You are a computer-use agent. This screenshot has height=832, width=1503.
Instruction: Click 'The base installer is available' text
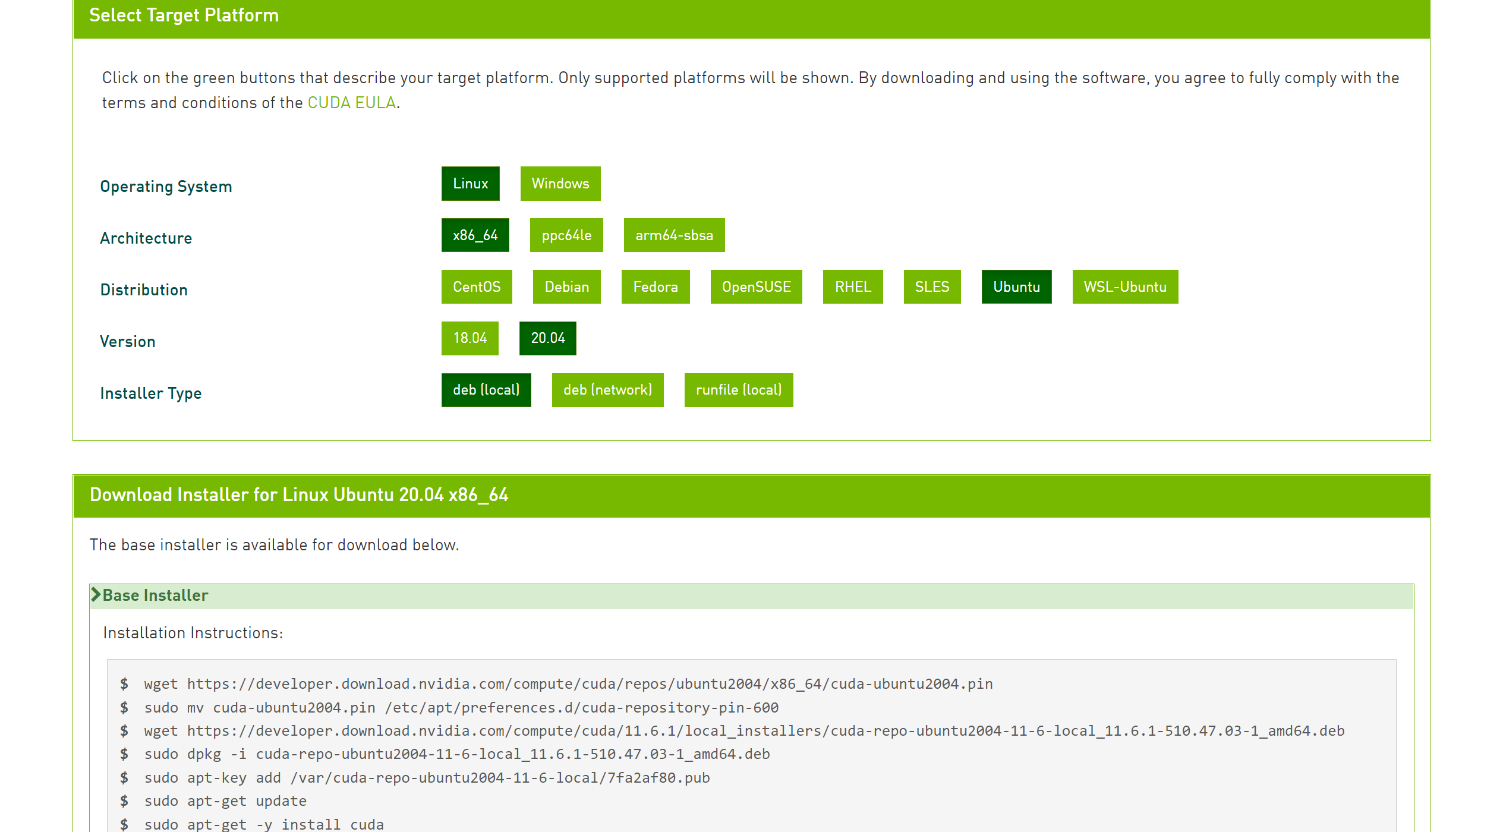(x=274, y=545)
